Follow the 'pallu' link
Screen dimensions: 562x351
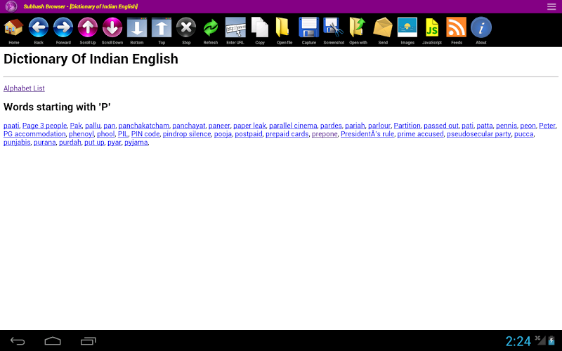pos(93,126)
